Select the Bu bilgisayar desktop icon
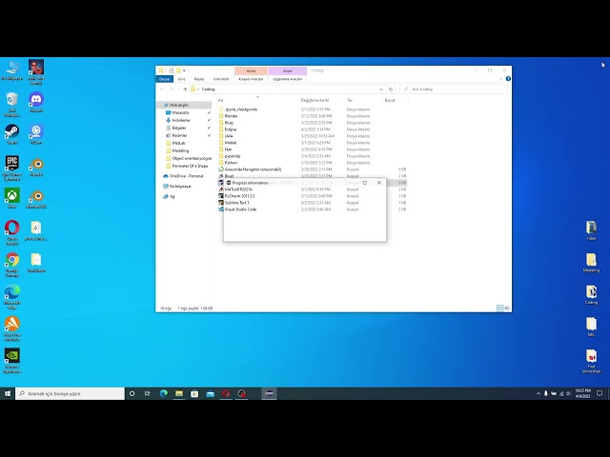The width and height of the screenshot is (610, 457). coord(12,70)
